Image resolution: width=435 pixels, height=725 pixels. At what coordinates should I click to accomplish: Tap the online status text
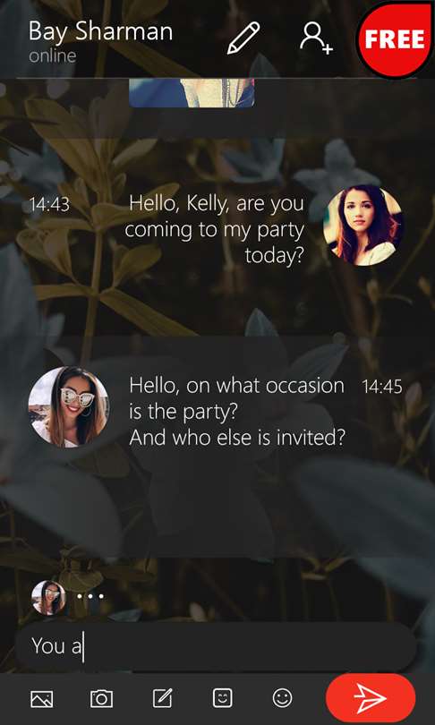coord(52,55)
